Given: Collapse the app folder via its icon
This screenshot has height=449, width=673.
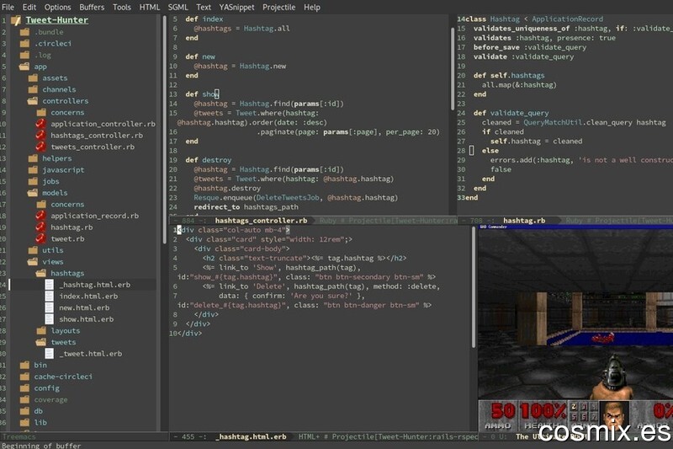Looking at the screenshot, I should (24, 67).
